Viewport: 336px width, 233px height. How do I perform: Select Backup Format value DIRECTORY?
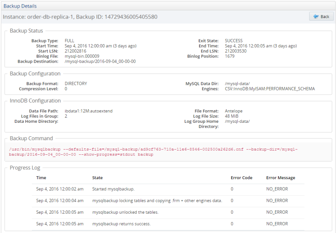coord(76,83)
